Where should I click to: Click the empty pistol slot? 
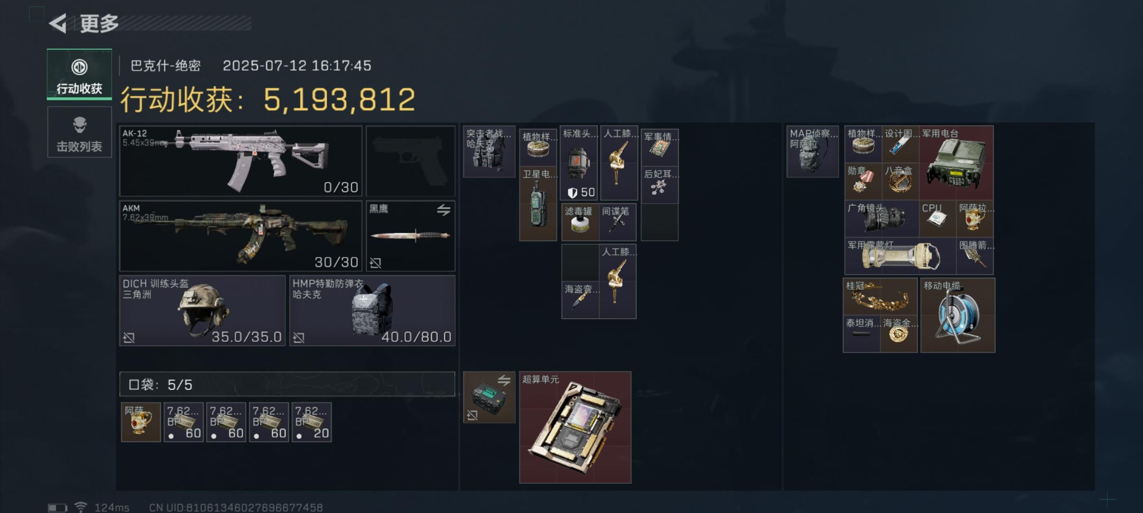(x=411, y=161)
